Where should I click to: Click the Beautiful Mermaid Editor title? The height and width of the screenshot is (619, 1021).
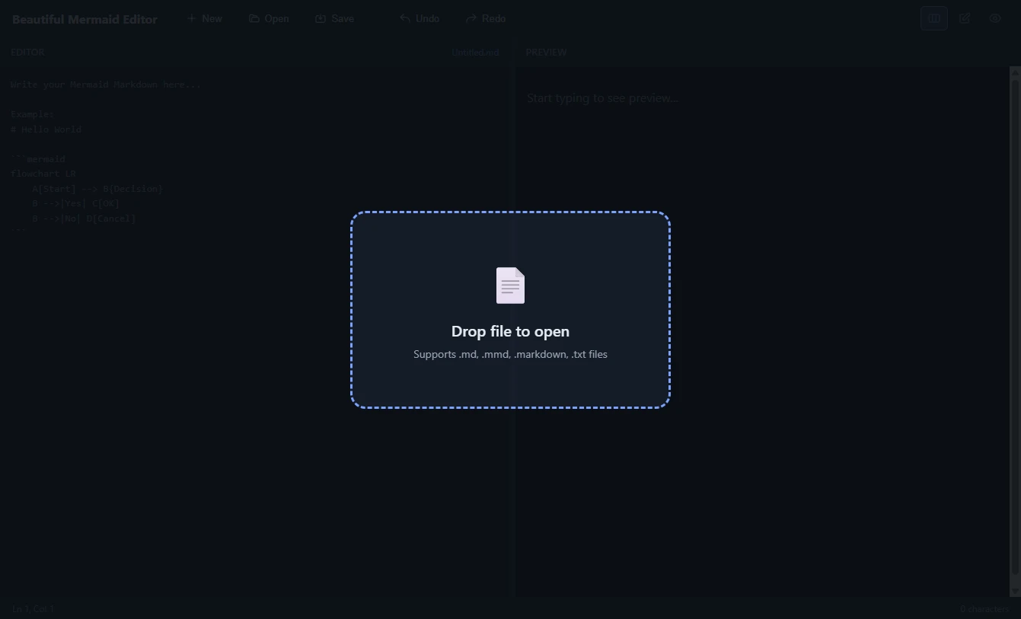click(85, 19)
